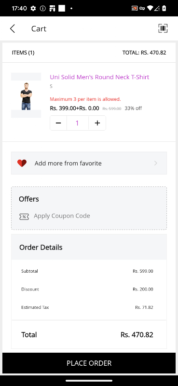The image size is (178, 386).
Task: Tap the coupon ticket icon
Action: (24, 216)
